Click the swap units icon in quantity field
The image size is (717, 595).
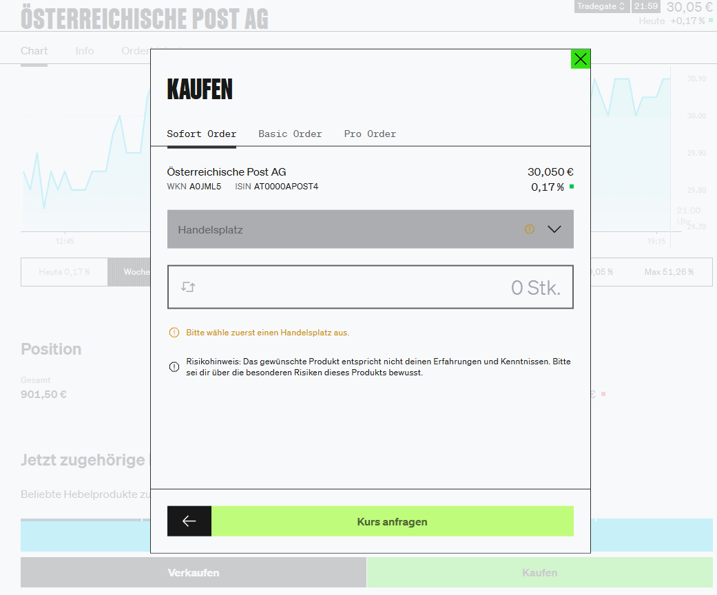188,287
